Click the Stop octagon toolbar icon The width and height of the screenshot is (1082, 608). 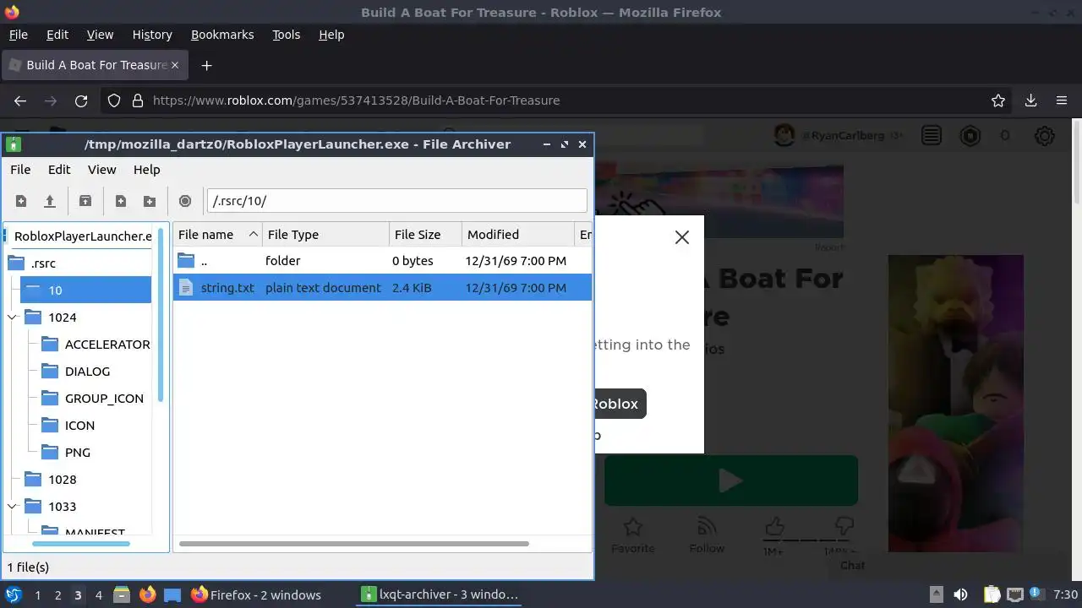pyautogui.click(x=185, y=201)
